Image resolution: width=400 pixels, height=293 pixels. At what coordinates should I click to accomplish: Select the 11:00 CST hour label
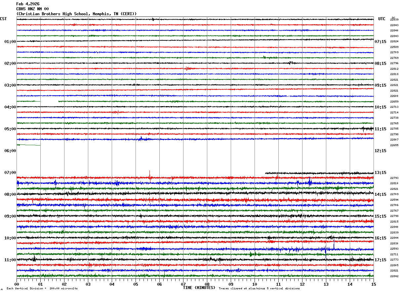pos(10,260)
